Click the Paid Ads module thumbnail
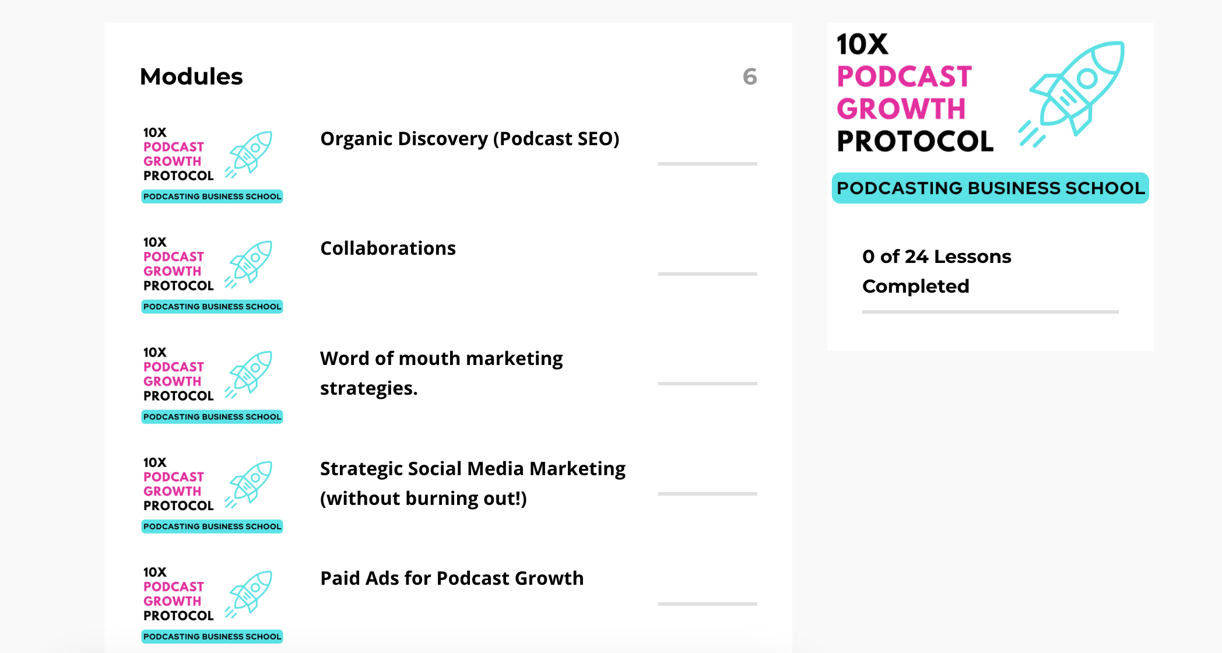Viewport: 1222px width, 653px height. (x=212, y=604)
